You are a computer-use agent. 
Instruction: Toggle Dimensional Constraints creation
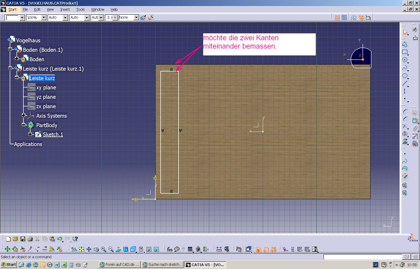tap(369, 18)
